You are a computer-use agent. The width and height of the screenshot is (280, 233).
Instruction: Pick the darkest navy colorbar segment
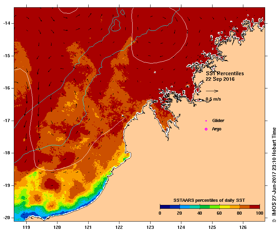tap(165, 207)
